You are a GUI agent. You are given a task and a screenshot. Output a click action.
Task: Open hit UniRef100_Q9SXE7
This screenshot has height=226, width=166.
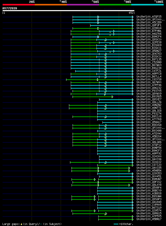[x=149, y=100]
